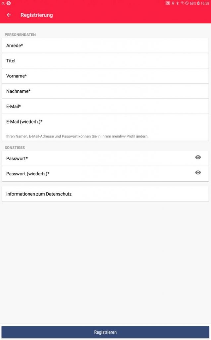This screenshot has width=211, height=340.
Task: Select the Vorname input field
Action: point(105,76)
